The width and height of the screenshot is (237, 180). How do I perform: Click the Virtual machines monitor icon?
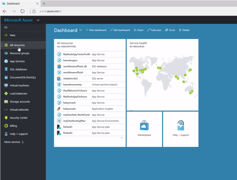pos(6,85)
